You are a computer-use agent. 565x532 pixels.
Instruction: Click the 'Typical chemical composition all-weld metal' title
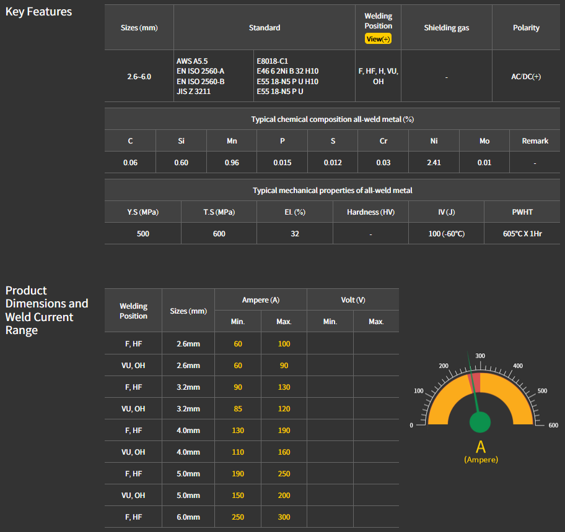click(332, 119)
